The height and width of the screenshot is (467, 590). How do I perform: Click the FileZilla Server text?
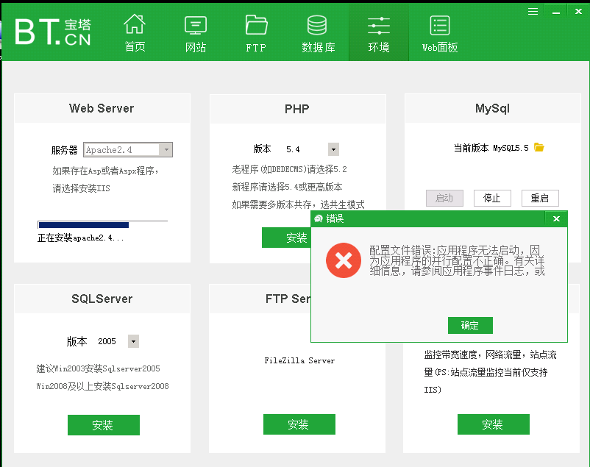coord(299,360)
